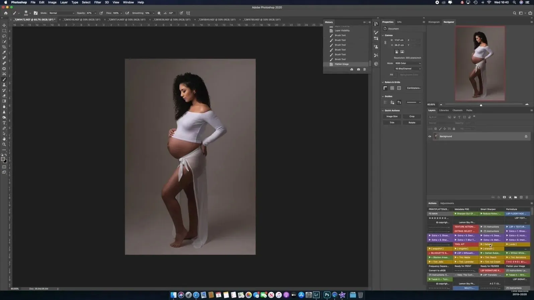Toggle the grid display icon
The width and height of the screenshot is (534, 300).
[x=392, y=88]
